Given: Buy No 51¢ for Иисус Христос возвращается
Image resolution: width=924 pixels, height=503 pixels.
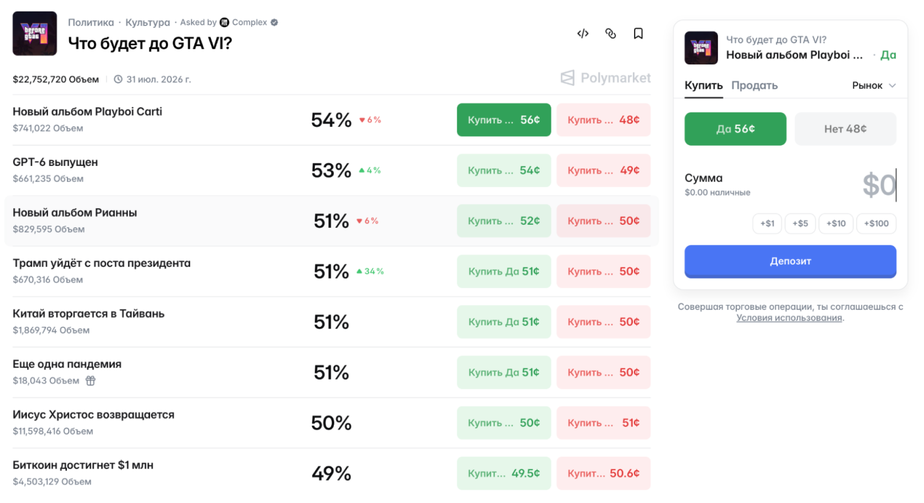Looking at the screenshot, I should [604, 422].
